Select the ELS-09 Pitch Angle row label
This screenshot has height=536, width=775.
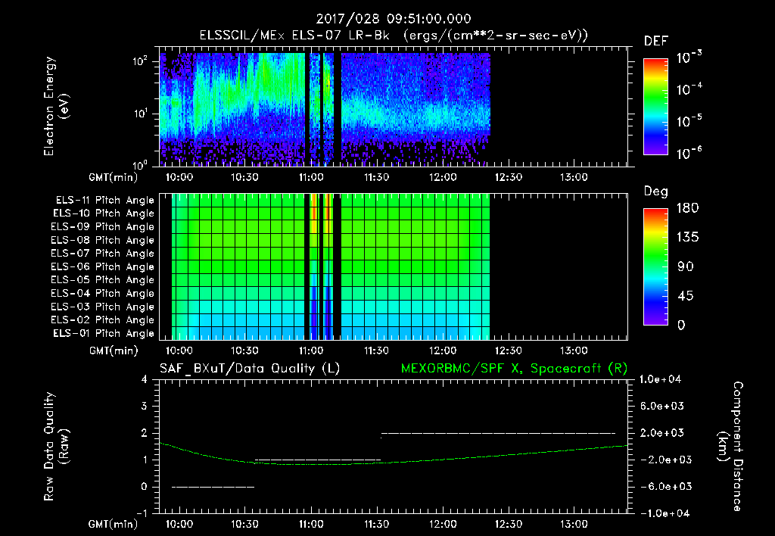pos(103,227)
